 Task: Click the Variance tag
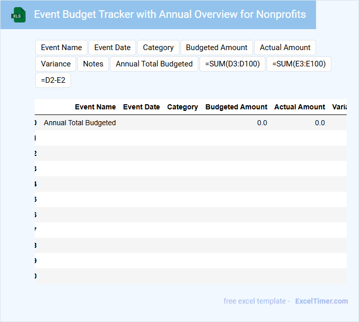56,64
